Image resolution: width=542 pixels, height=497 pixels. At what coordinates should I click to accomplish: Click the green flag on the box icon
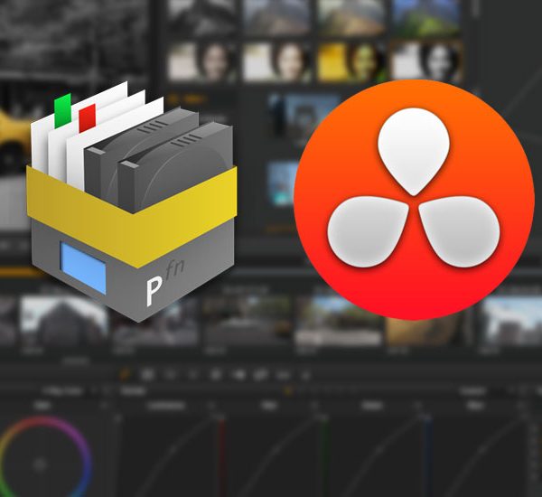pyautogui.click(x=63, y=110)
